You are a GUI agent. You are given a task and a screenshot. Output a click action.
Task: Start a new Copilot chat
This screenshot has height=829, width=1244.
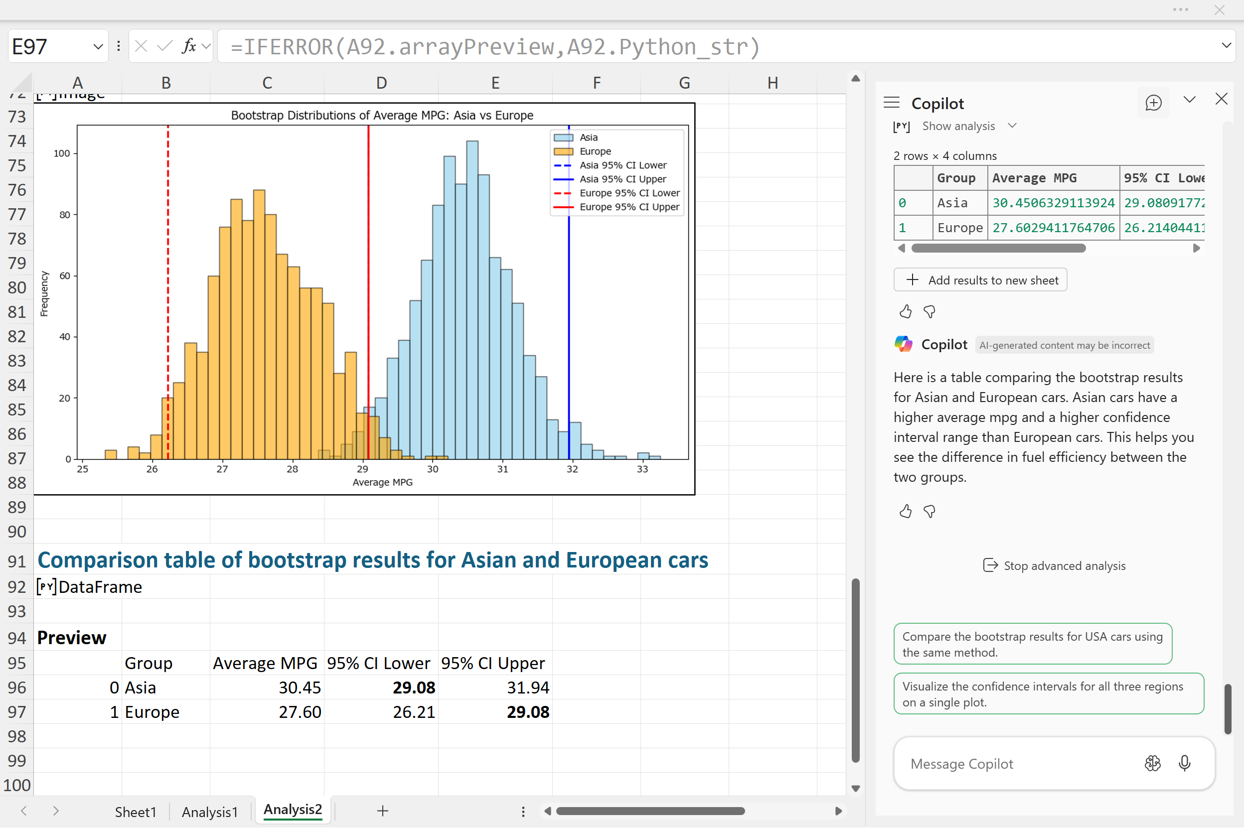pyautogui.click(x=1153, y=103)
